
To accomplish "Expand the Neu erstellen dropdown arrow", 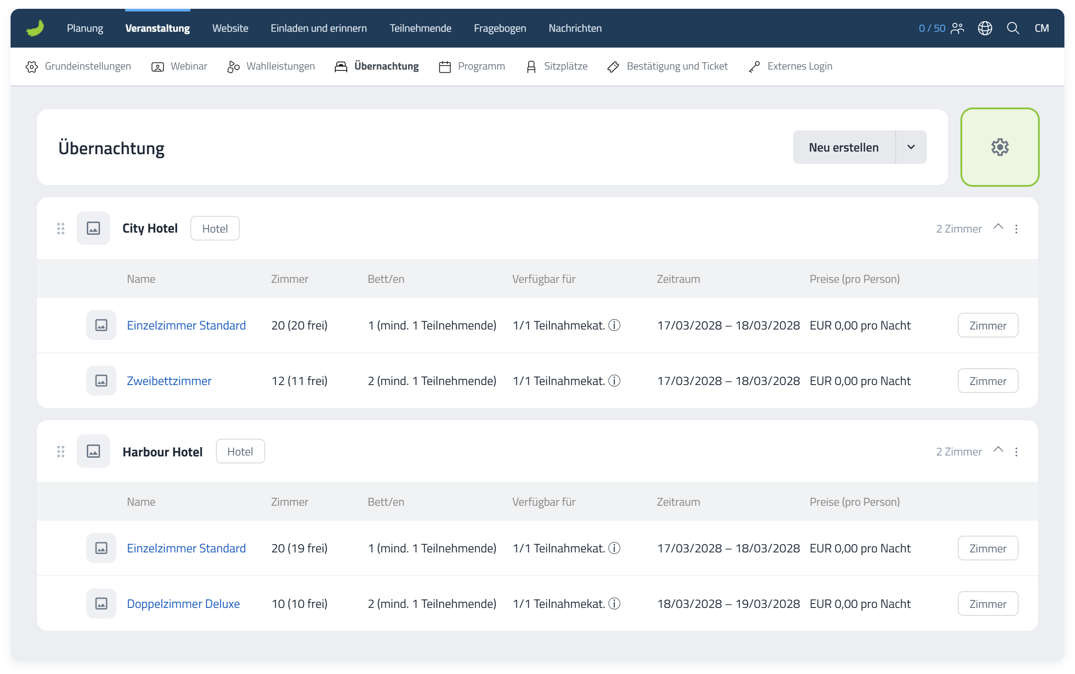I will click(911, 147).
